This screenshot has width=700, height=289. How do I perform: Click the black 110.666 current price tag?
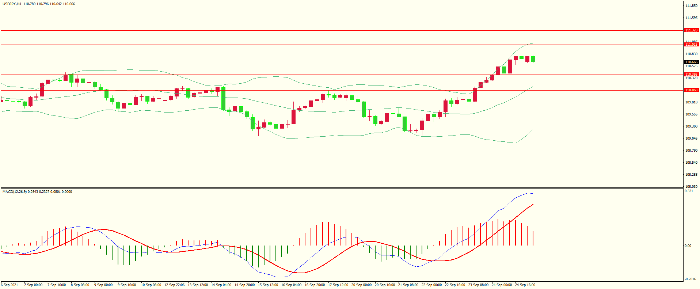click(x=691, y=62)
